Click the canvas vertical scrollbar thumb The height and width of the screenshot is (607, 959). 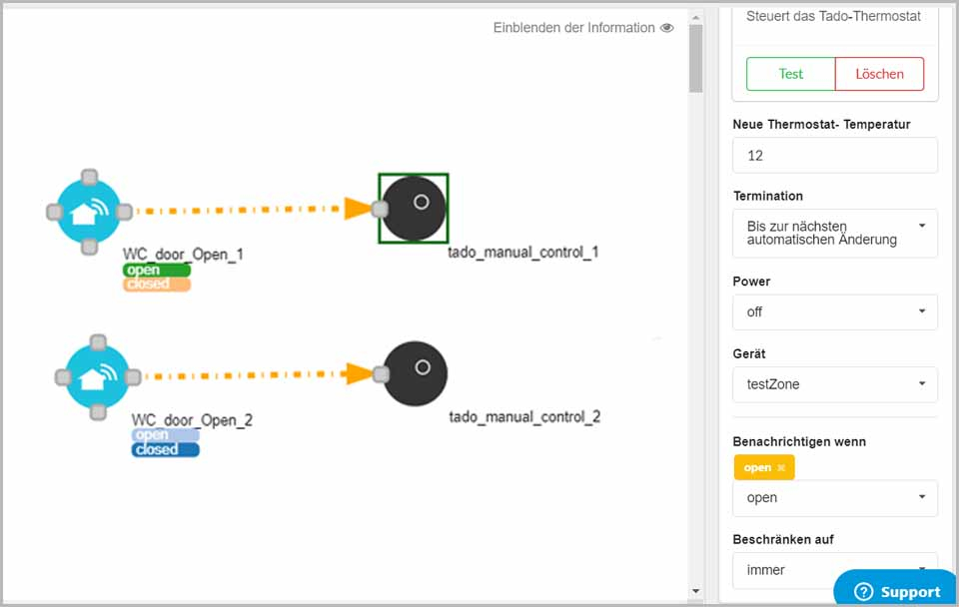tap(695, 59)
